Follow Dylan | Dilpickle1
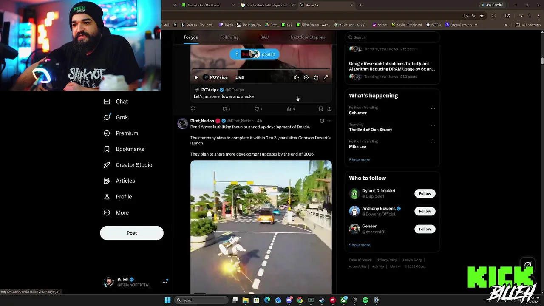Viewport: 544px width, 306px height. [x=425, y=194]
